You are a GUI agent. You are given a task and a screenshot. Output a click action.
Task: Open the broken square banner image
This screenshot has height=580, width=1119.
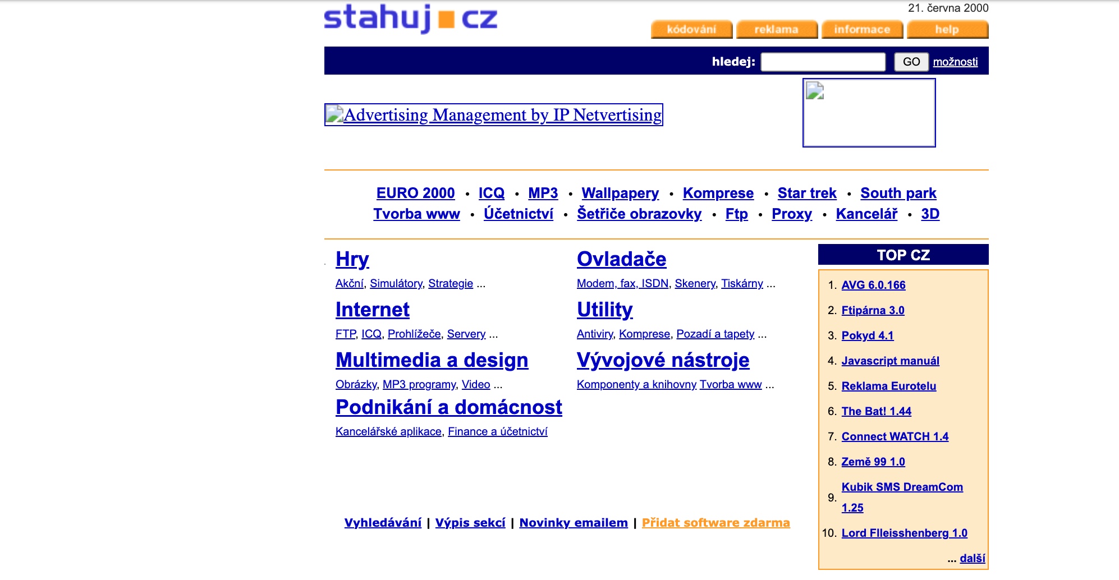(x=869, y=113)
